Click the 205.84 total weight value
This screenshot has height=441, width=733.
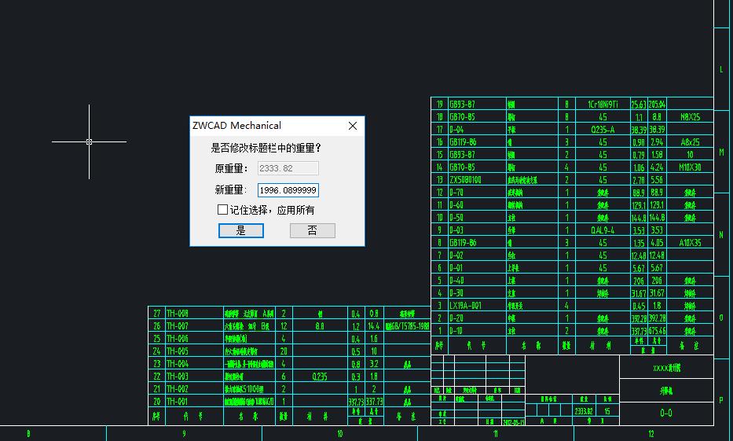coord(657,105)
